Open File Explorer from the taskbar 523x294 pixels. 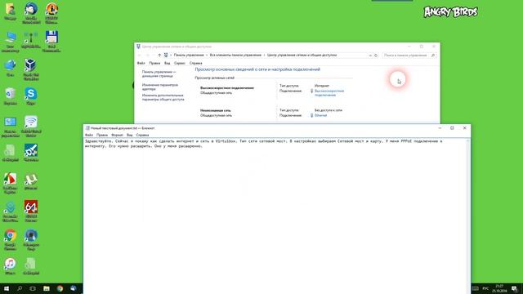[47, 288]
